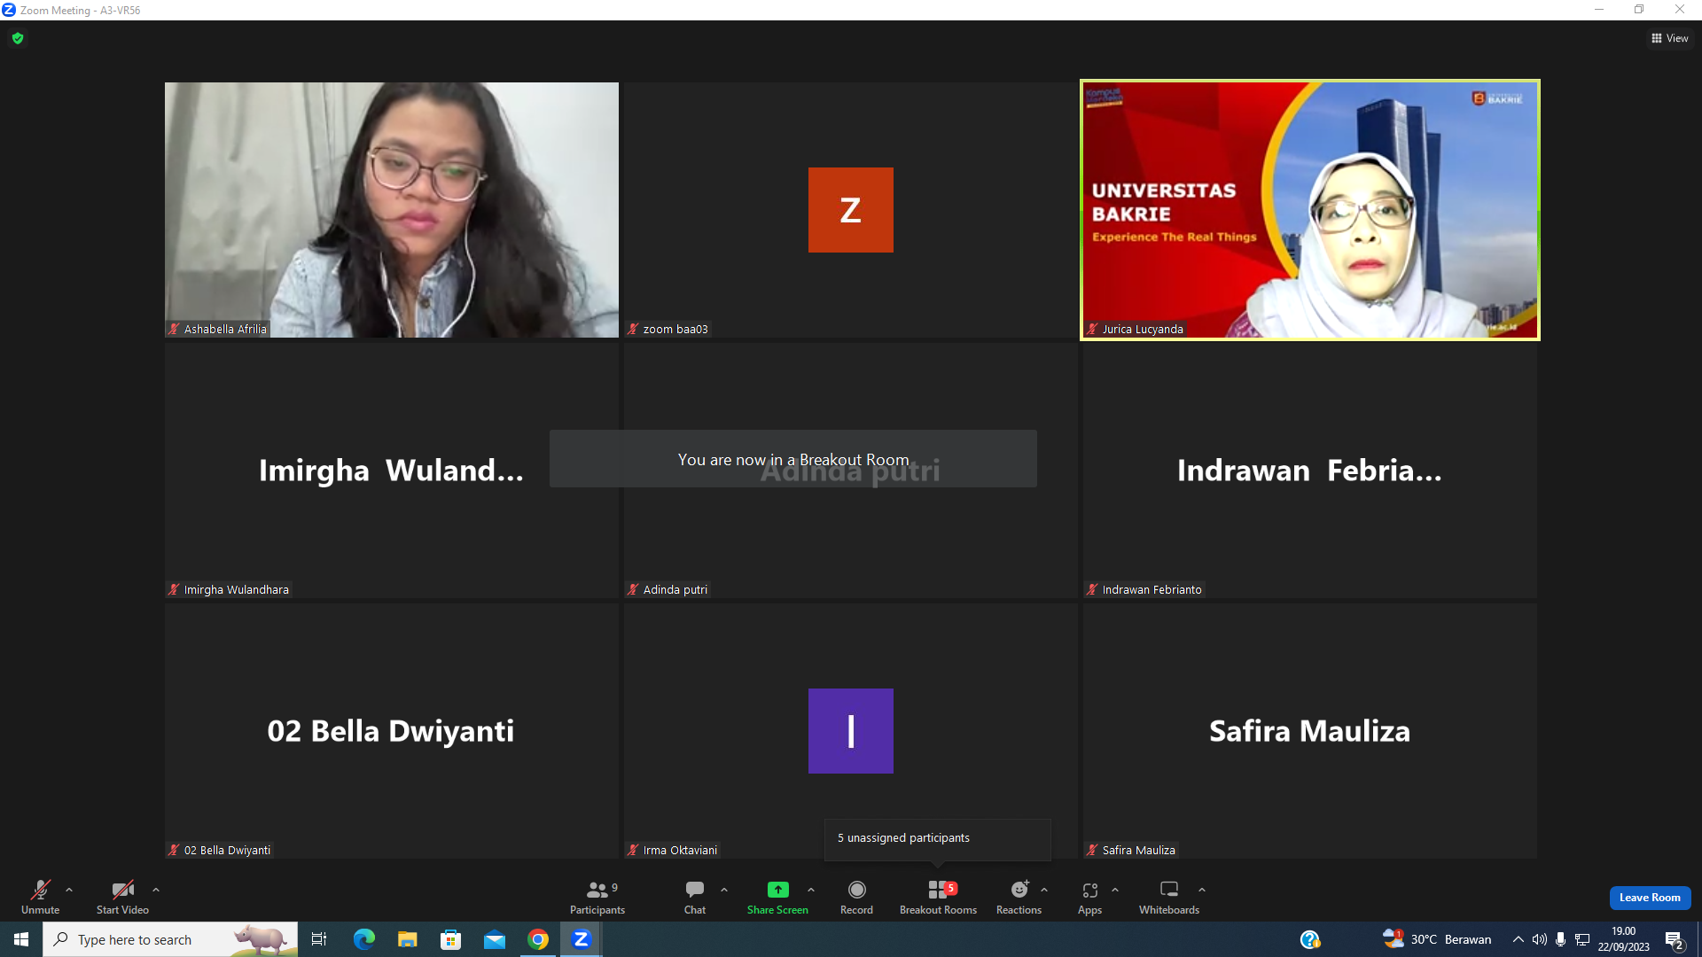Click the Jurica Lucyanda name label
This screenshot has width=1702, height=957.
(1136, 329)
